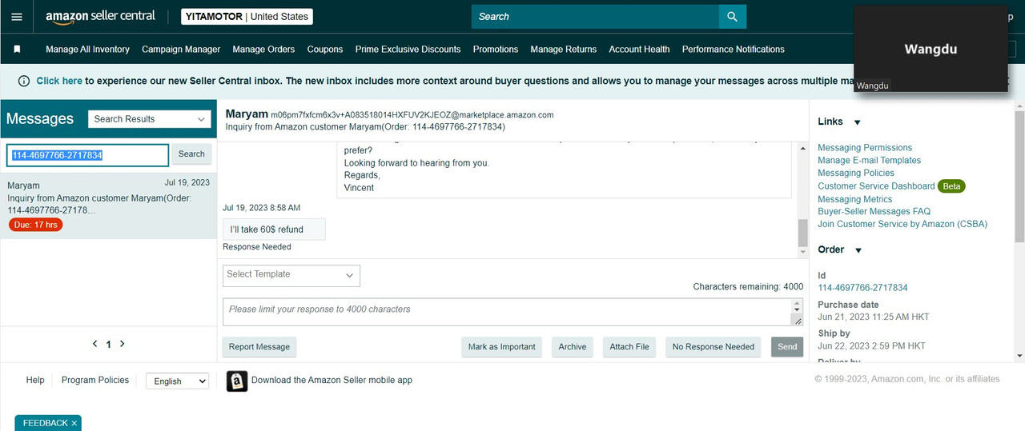Click the reply message text area

(507, 312)
